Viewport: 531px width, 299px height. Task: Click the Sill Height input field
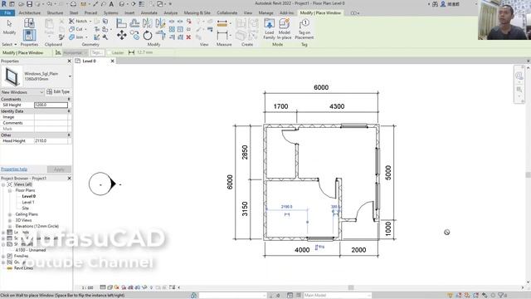pos(51,105)
